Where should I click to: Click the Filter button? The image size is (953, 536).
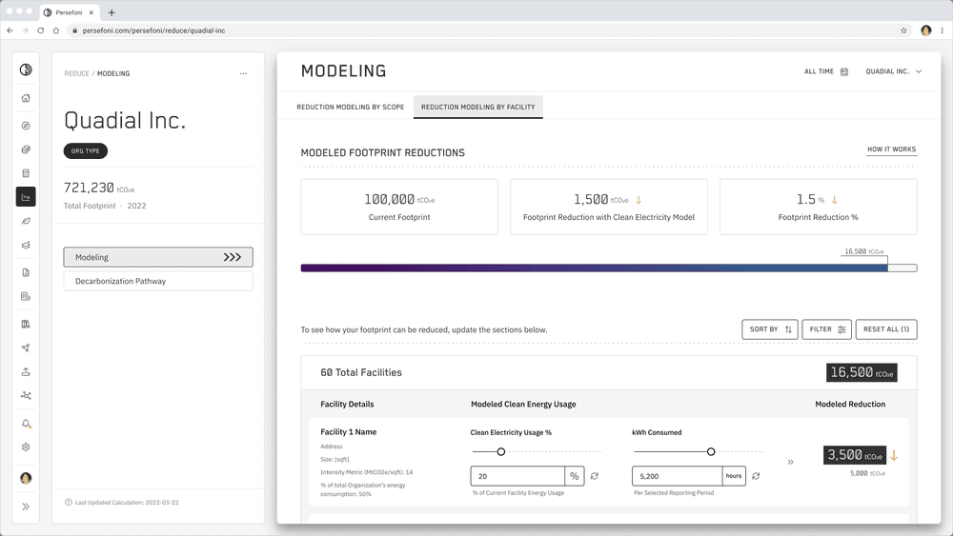click(826, 329)
